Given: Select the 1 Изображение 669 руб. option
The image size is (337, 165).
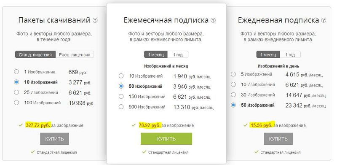Looking at the screenshot, I should pos(16,72).
